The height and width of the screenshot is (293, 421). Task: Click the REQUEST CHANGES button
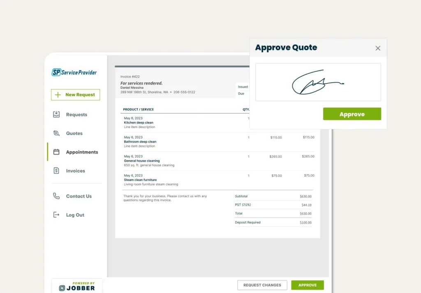262,285
